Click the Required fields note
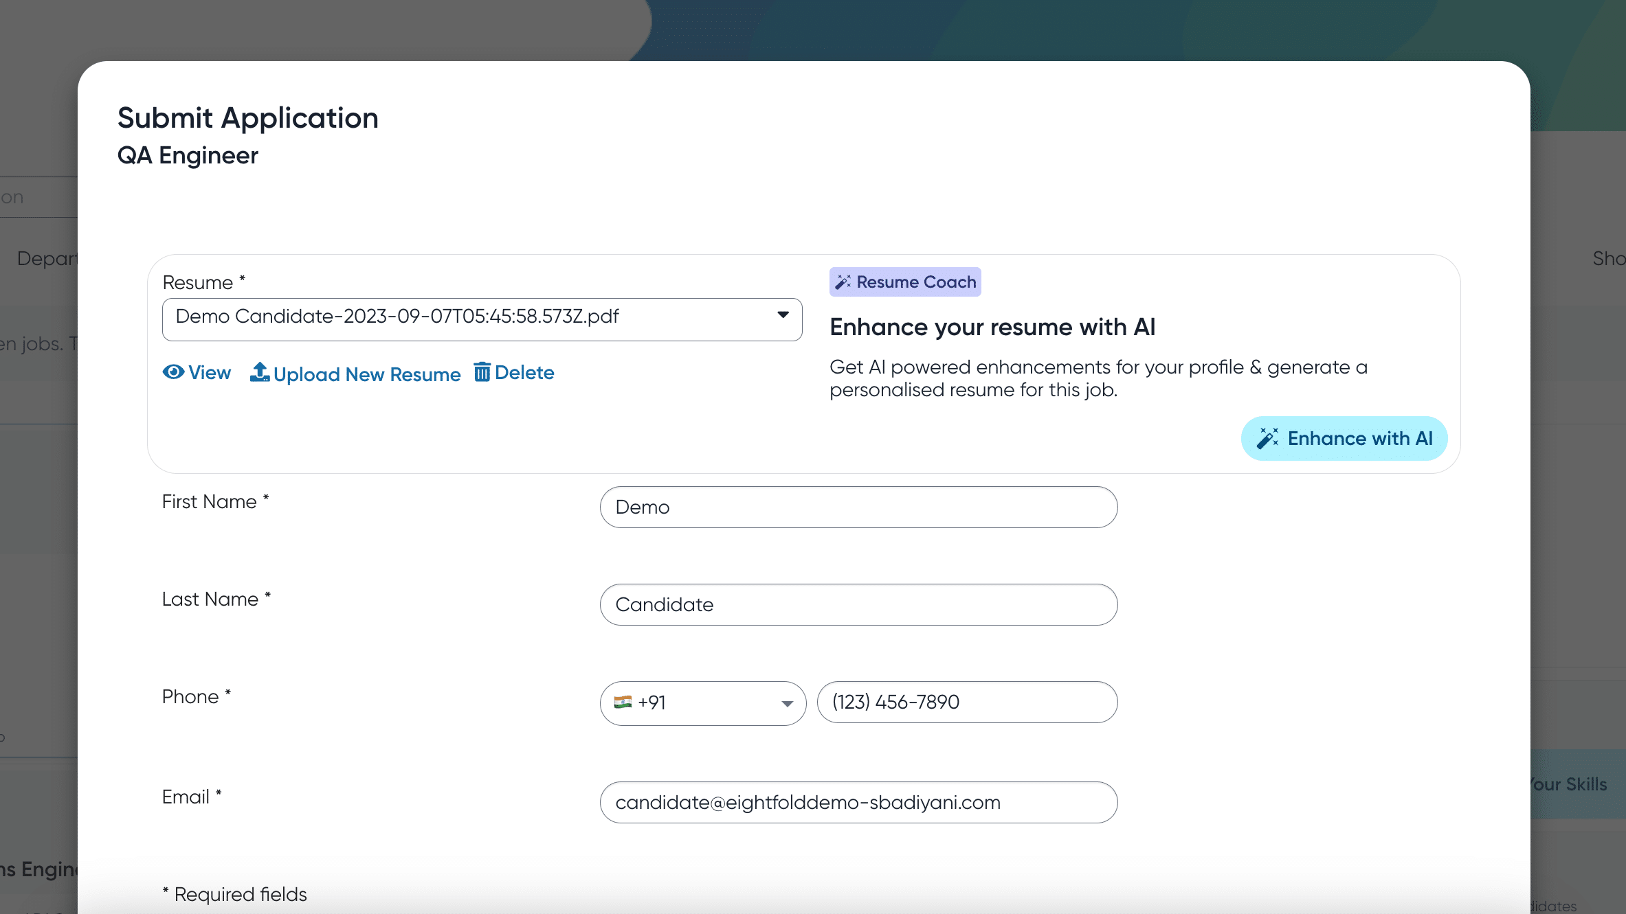This screenshot has width=1626, height=914. click(x=234, y=894)
